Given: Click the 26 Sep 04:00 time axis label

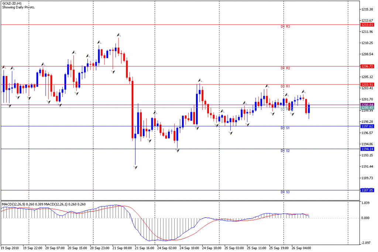Looking at the screenshot, I should tap(301, 248).
